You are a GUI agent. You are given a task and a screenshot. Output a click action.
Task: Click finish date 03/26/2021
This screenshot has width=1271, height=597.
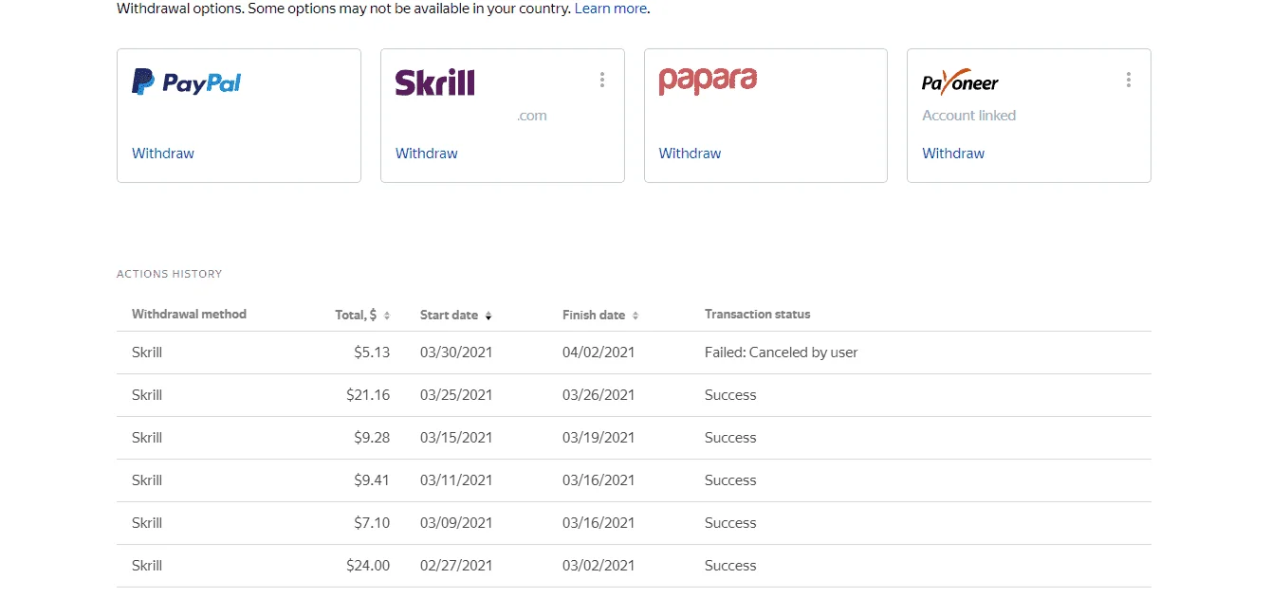(x=599, y=395)
